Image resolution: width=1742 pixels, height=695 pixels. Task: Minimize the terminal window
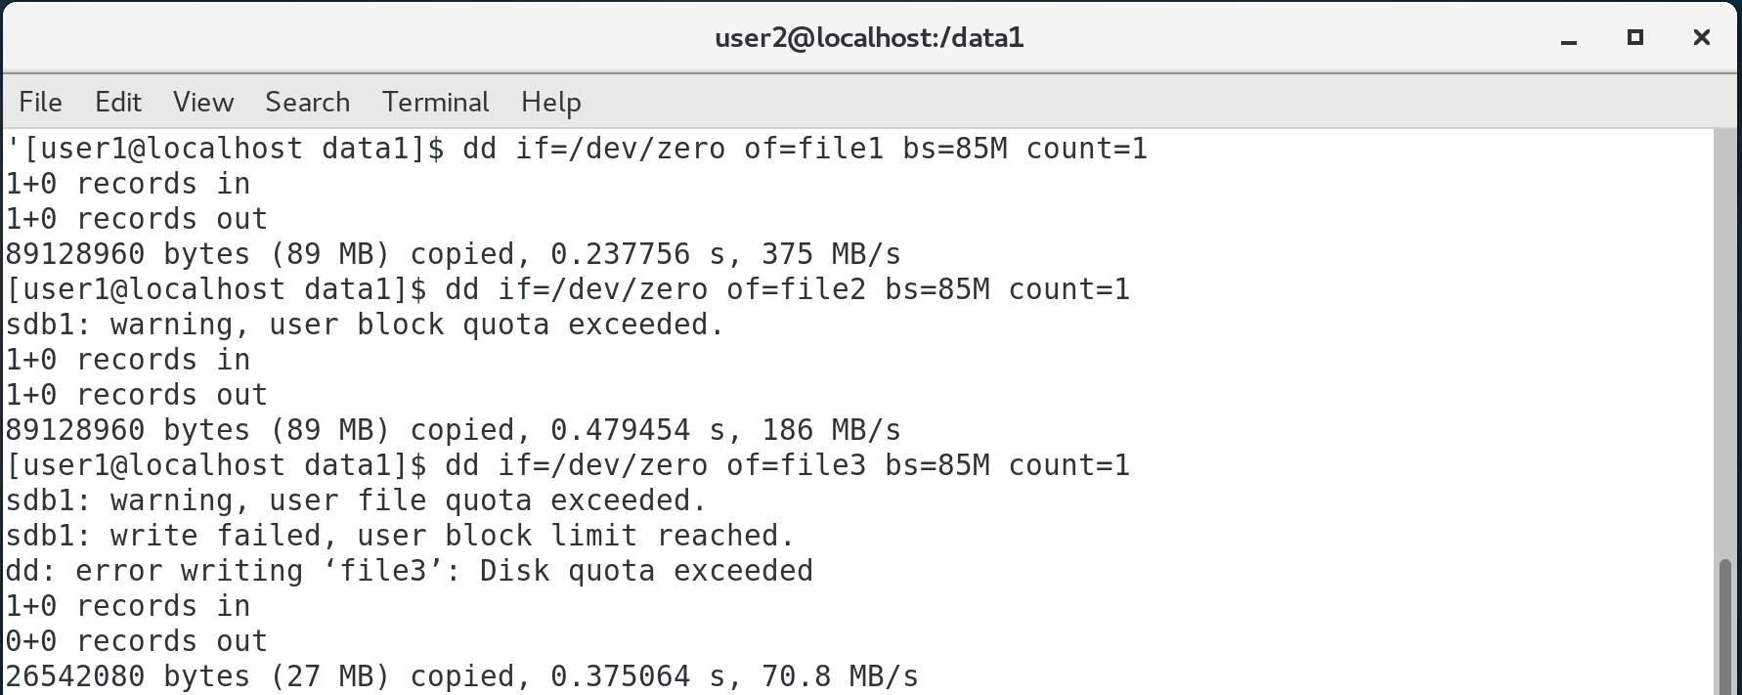pos(1569,39)
